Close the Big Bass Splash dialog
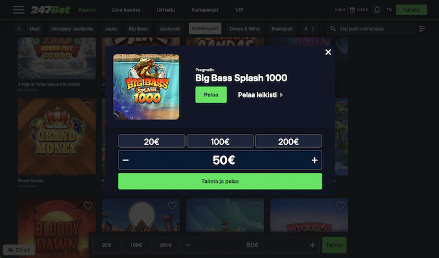 tap(328, 52)
